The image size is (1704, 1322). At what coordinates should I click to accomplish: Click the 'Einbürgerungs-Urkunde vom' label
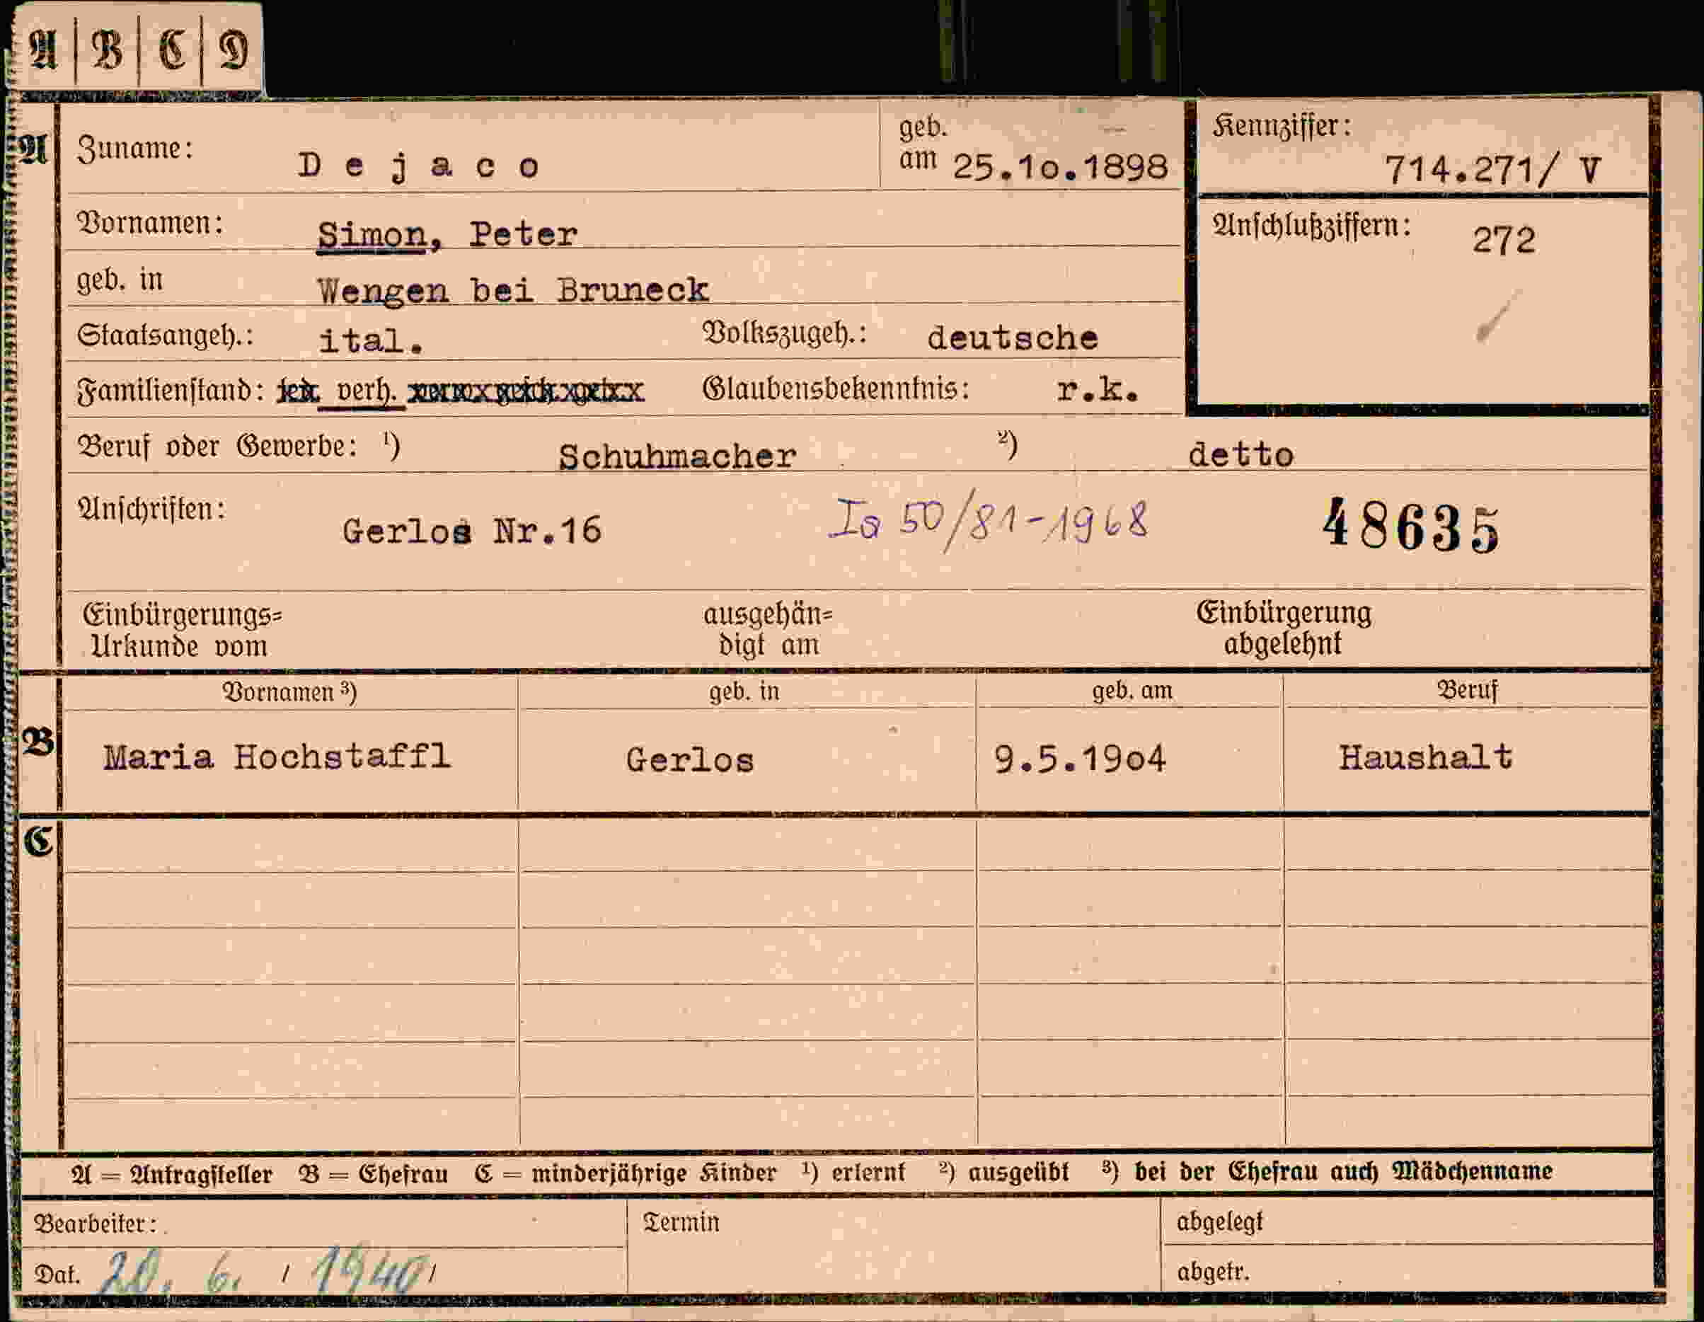183,631
